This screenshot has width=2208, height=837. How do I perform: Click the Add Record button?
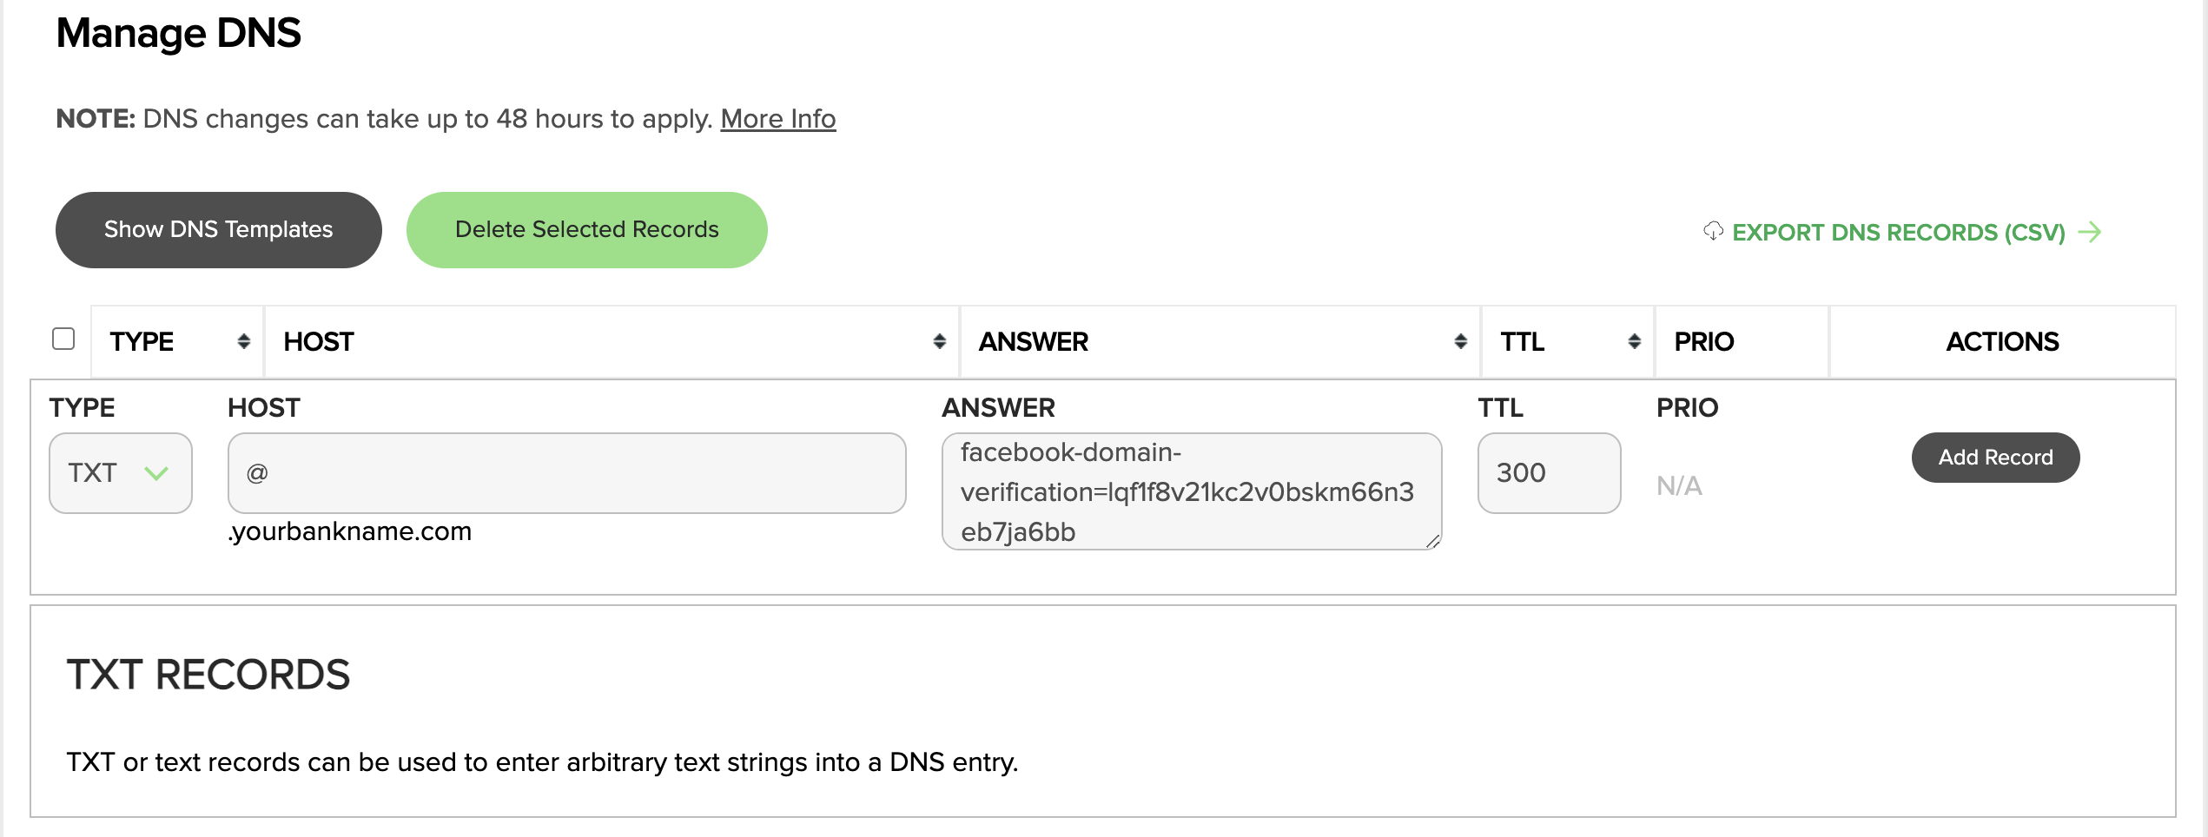[1995, 458]
